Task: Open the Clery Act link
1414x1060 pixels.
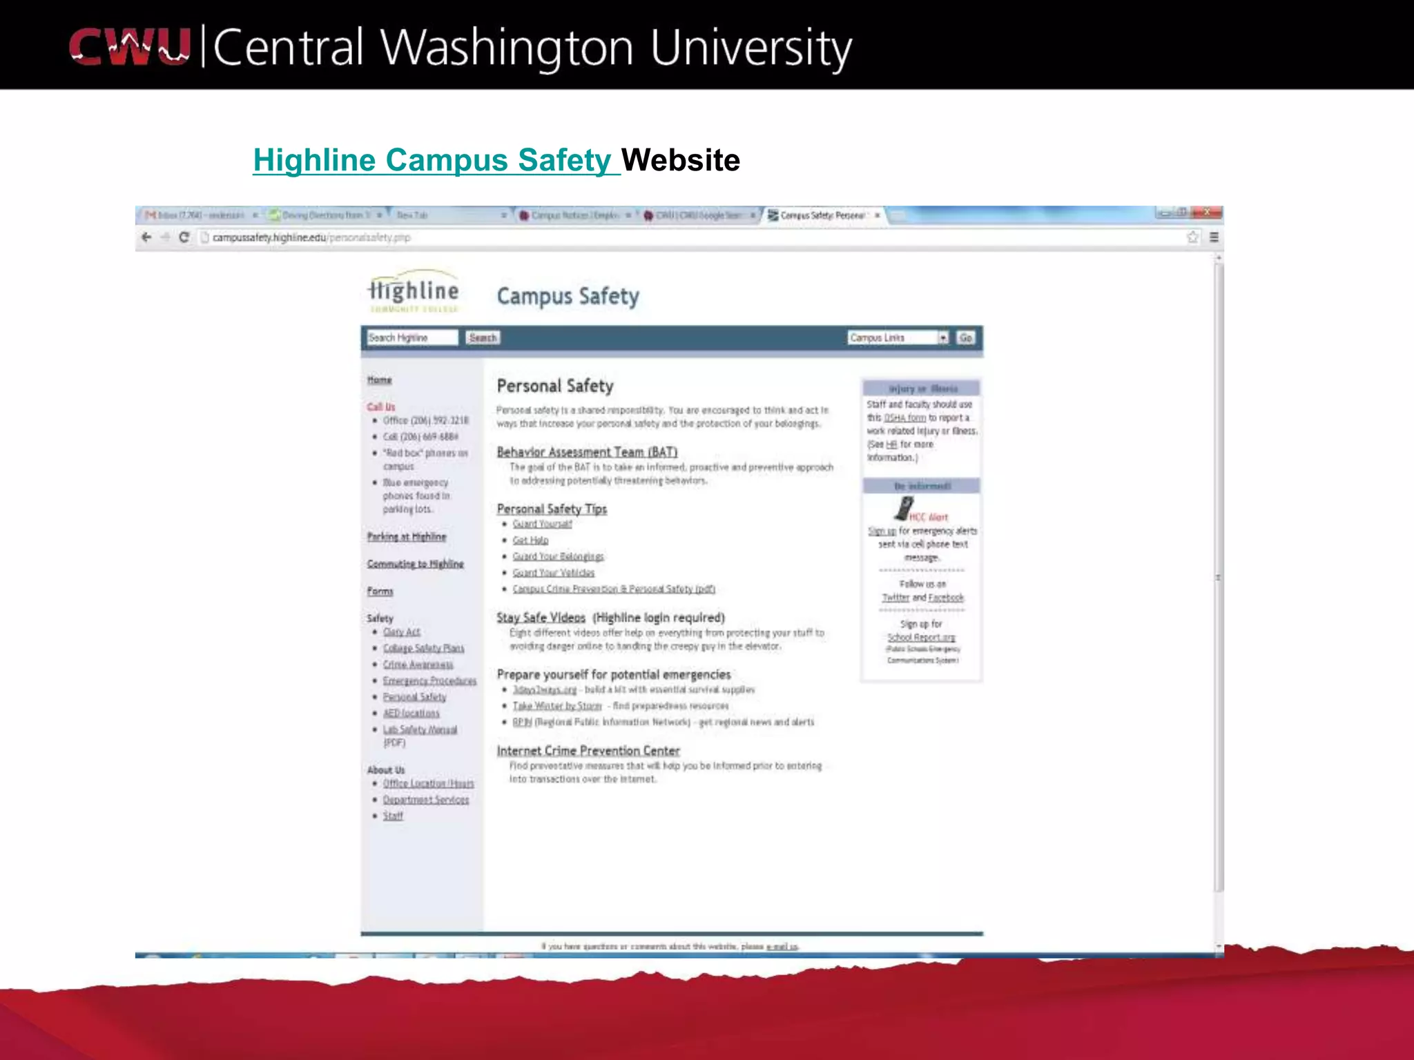Action: tap(401, 632)
